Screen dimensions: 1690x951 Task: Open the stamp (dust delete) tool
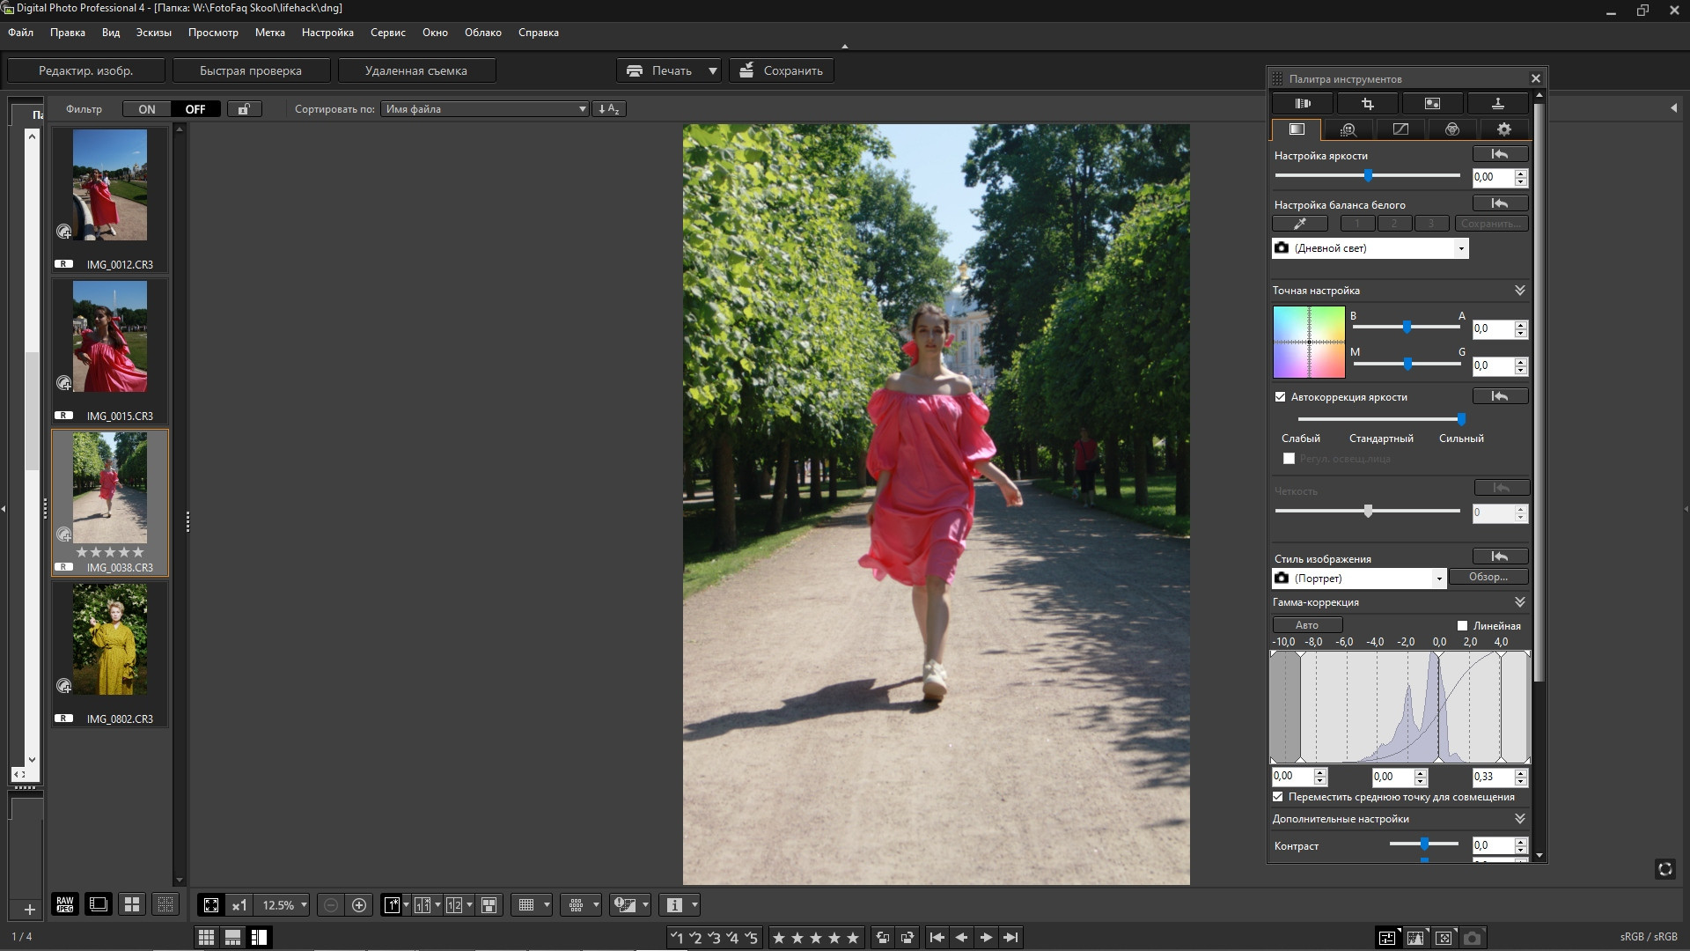click(1497, 104)
